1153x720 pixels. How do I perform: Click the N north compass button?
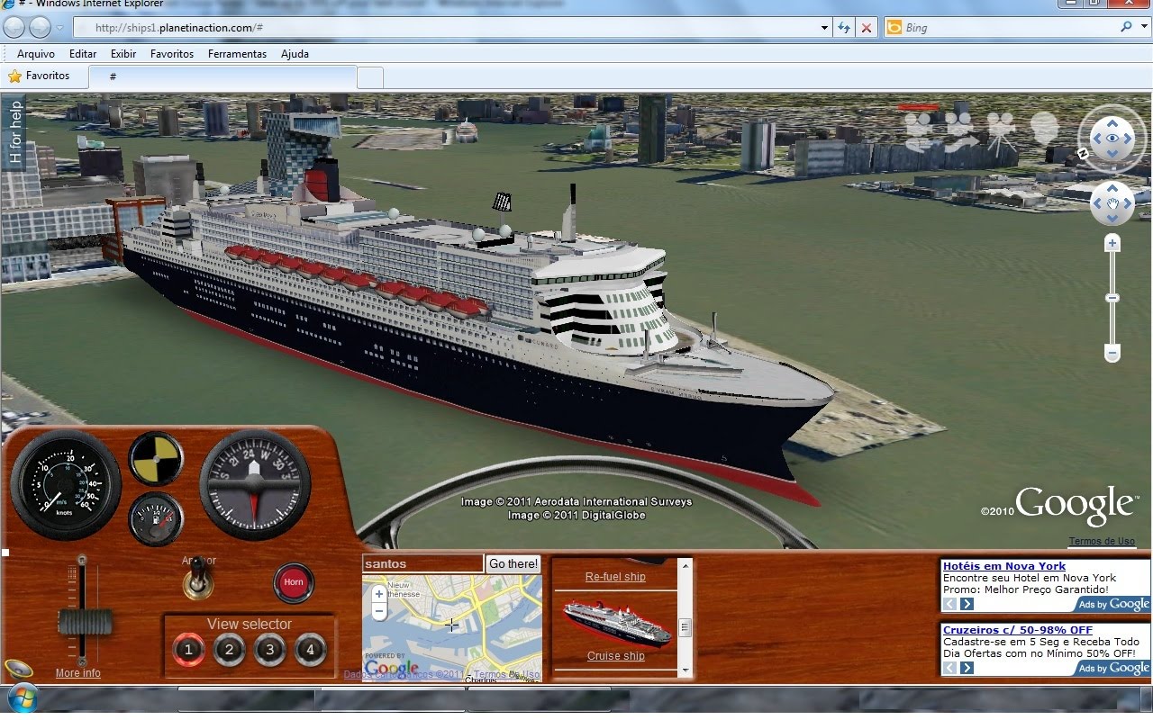point(1083,154)
